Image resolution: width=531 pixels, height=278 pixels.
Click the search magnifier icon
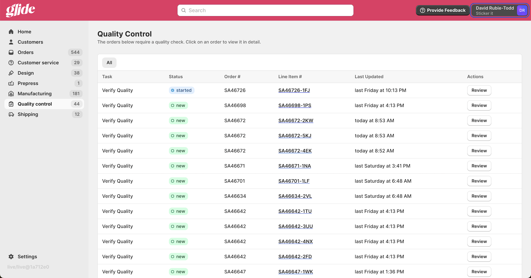[x=183, y=10]
